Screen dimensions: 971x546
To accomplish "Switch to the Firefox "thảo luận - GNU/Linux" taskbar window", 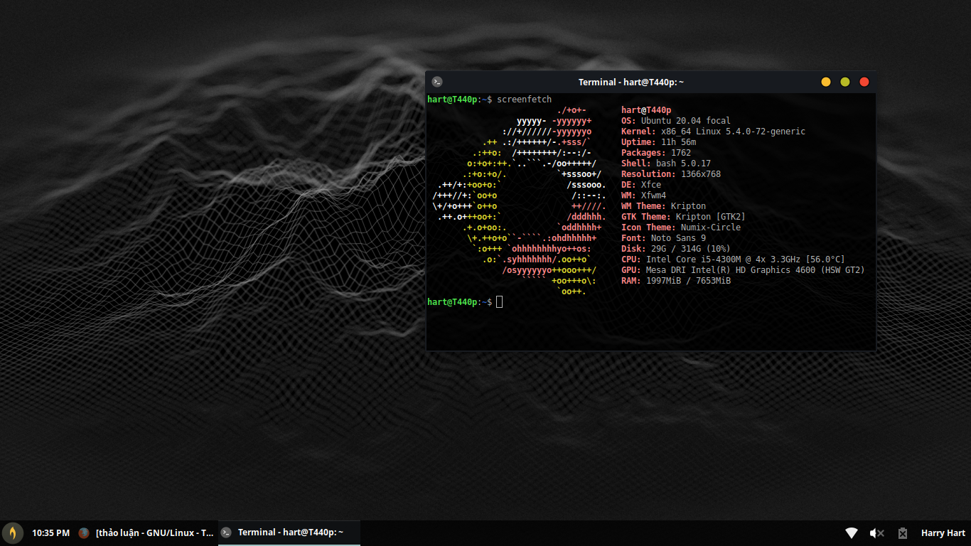I will (x=146, y=532).
